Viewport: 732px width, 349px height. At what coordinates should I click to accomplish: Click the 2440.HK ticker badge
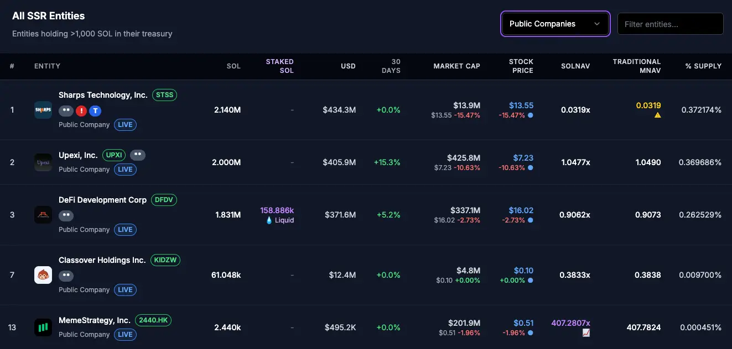[x=153, y=320]
